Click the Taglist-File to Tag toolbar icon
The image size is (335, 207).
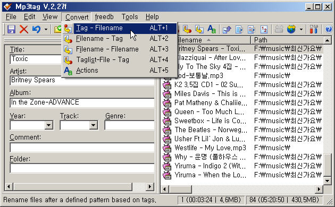click(x=187, y=29)
